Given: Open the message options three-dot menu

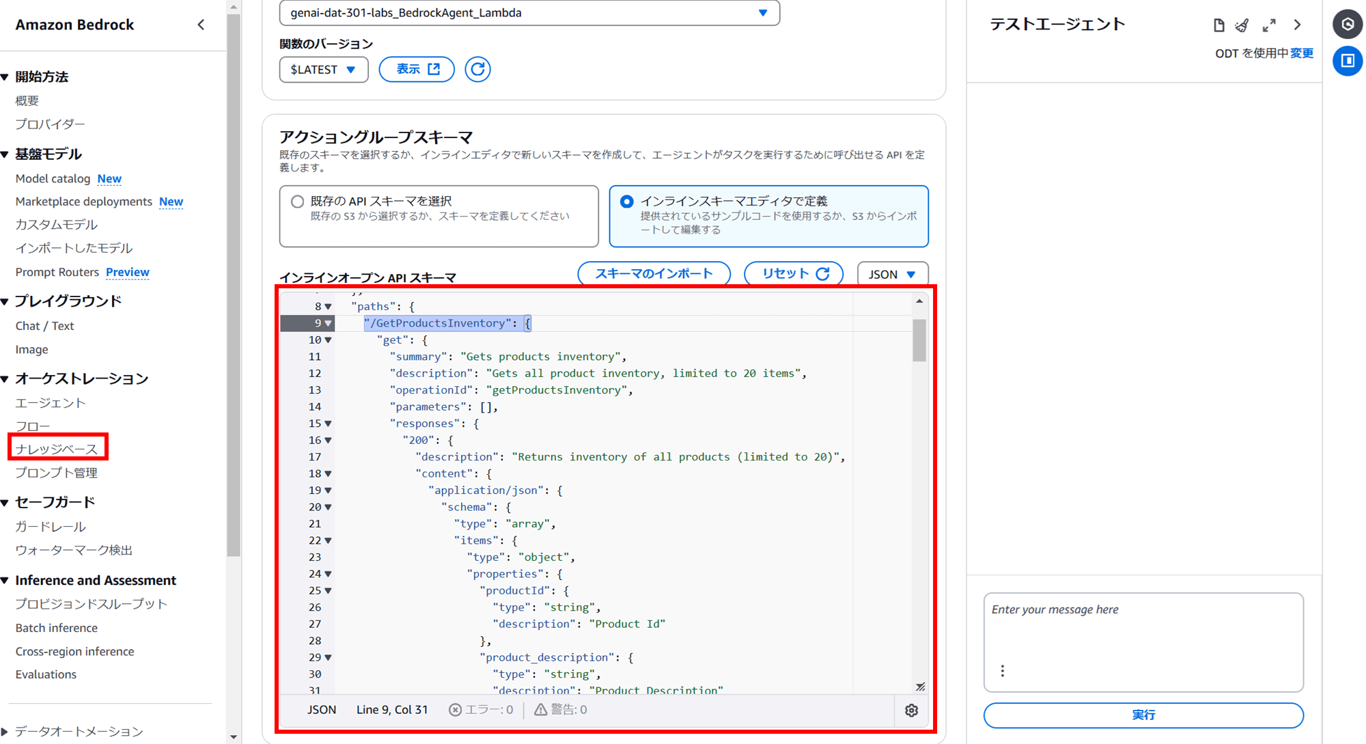Looking at the screenshot, I should click(x=1002, y=671).
